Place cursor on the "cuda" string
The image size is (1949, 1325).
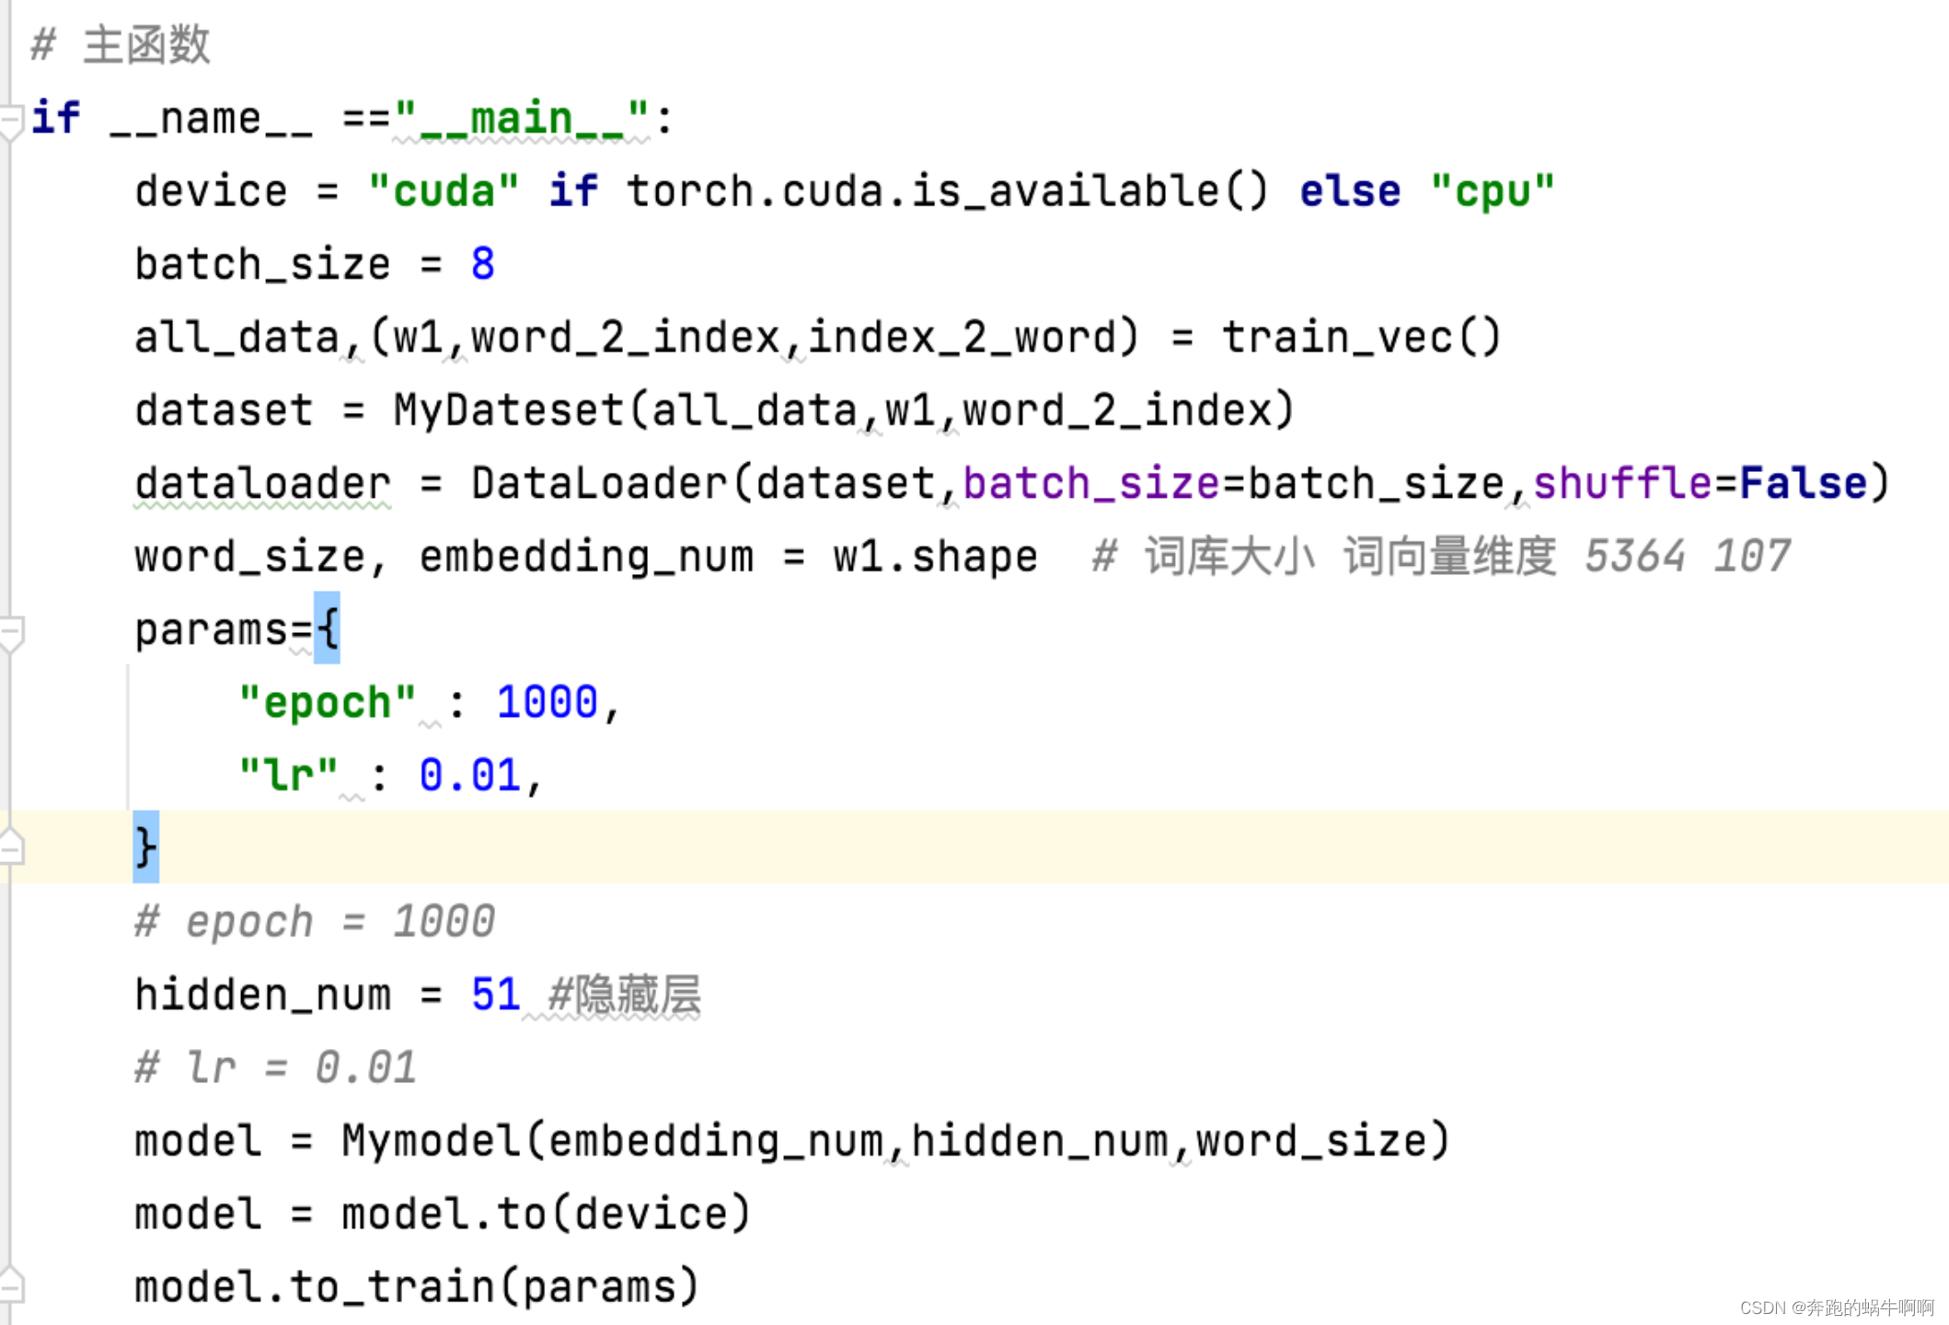click(444, 191)
